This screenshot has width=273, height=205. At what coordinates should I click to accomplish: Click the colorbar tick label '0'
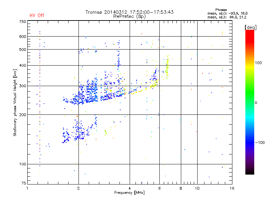coord(256,103)
